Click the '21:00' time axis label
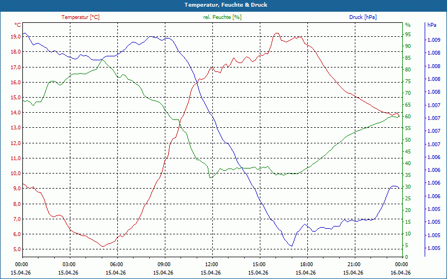This screenshot has width=447, height=279. coord(354,264)
